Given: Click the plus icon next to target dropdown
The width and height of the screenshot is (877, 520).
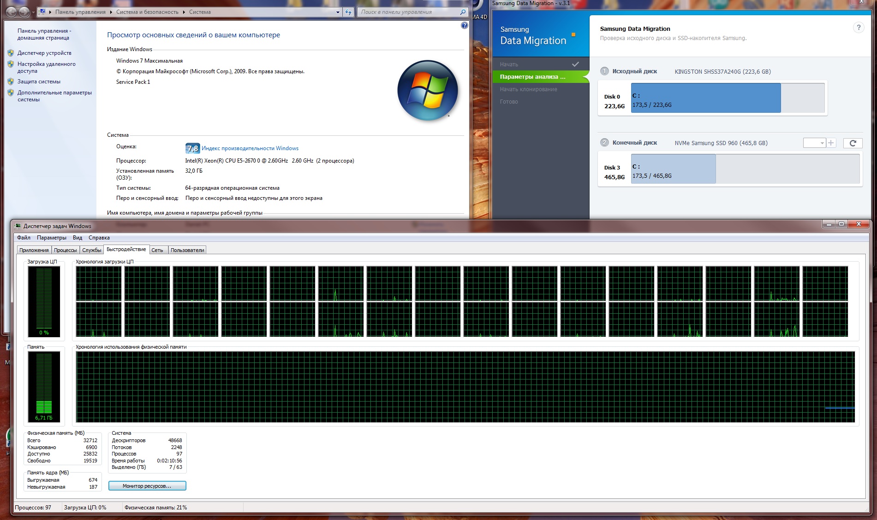Looking at the screenshot, I should 831,143.
